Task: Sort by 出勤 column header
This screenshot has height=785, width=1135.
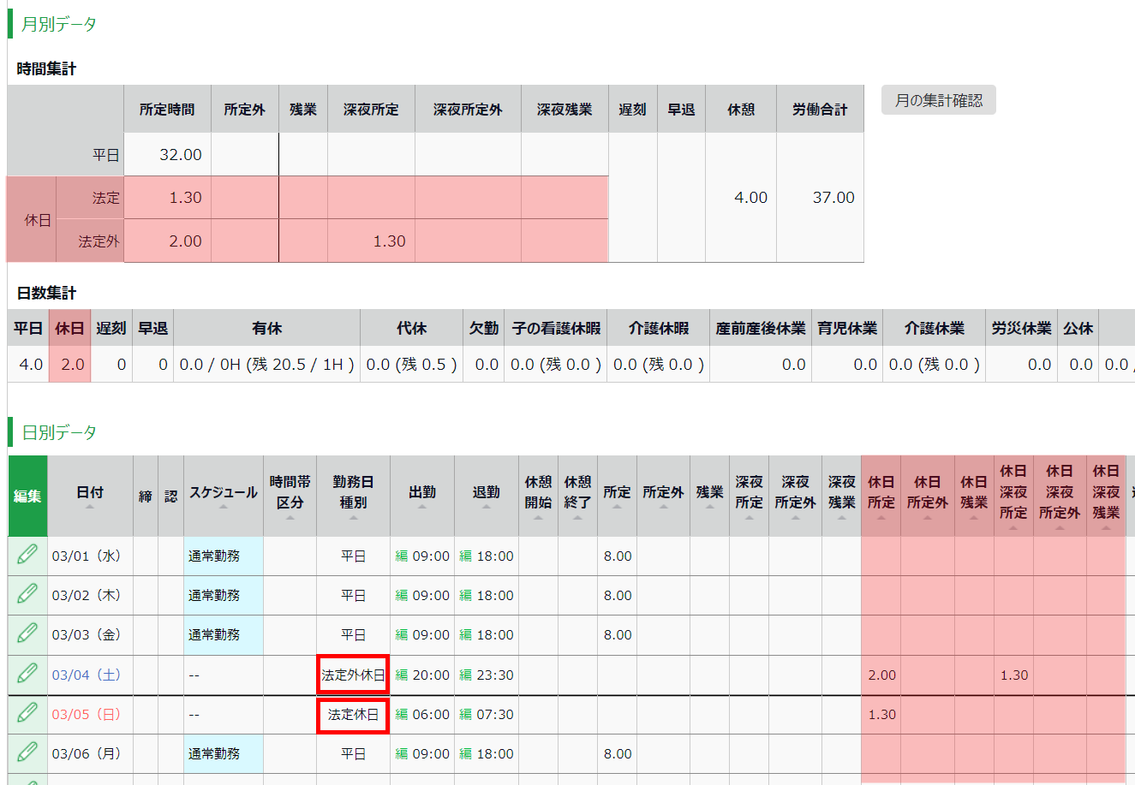Action: (422, 495)
